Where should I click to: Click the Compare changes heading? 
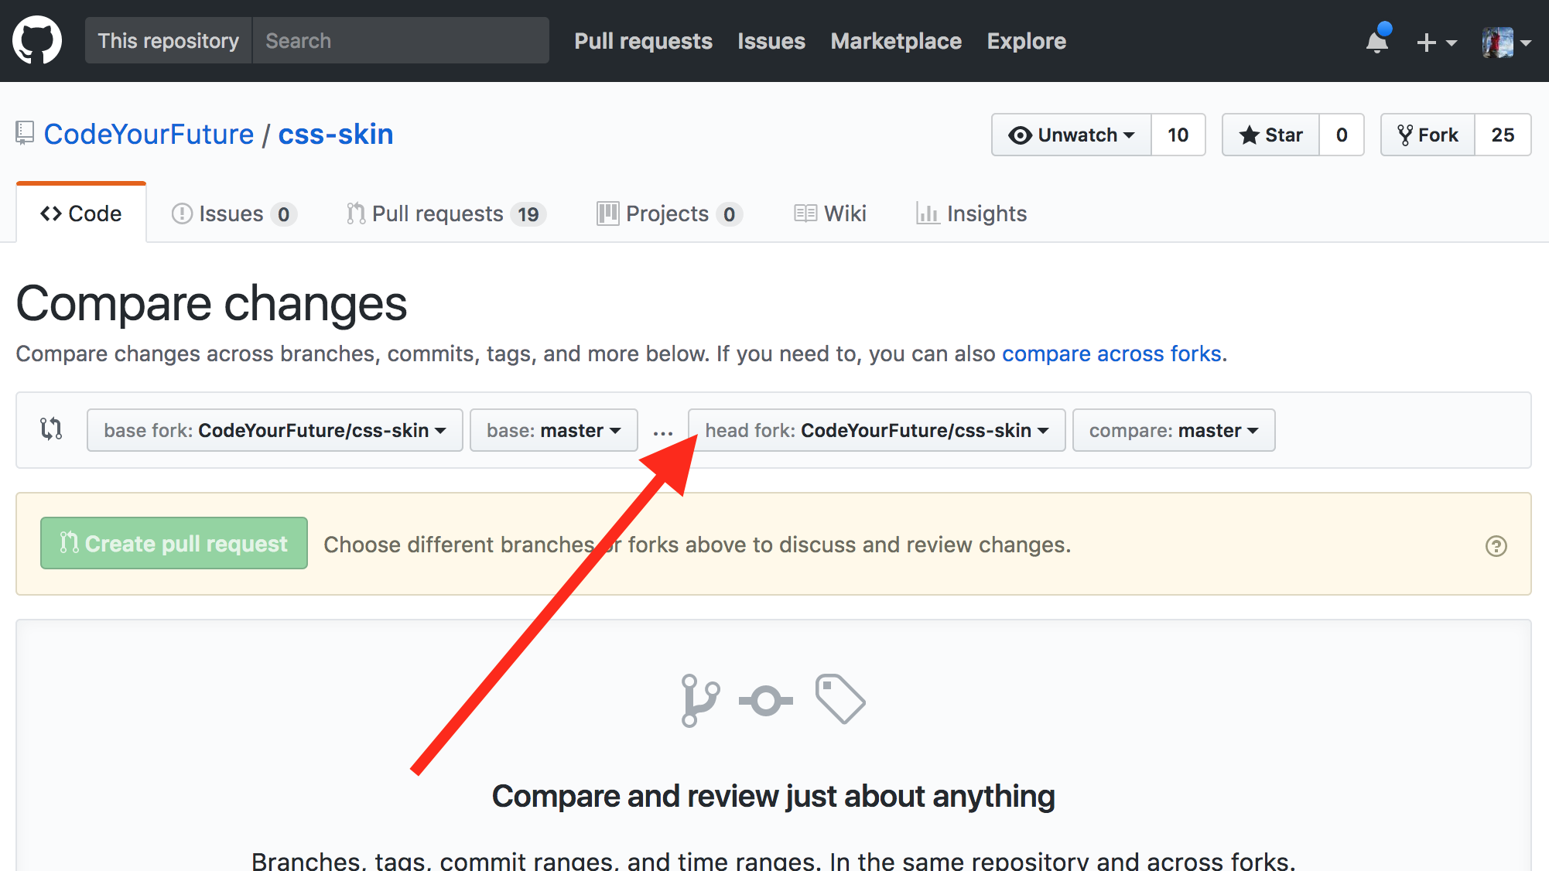pyautogui.click(x=211, y=303)
